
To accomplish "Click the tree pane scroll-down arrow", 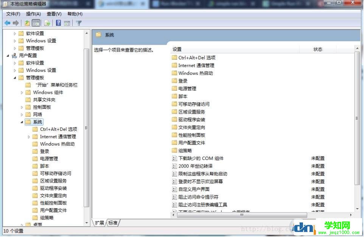I will pos(86,223).
